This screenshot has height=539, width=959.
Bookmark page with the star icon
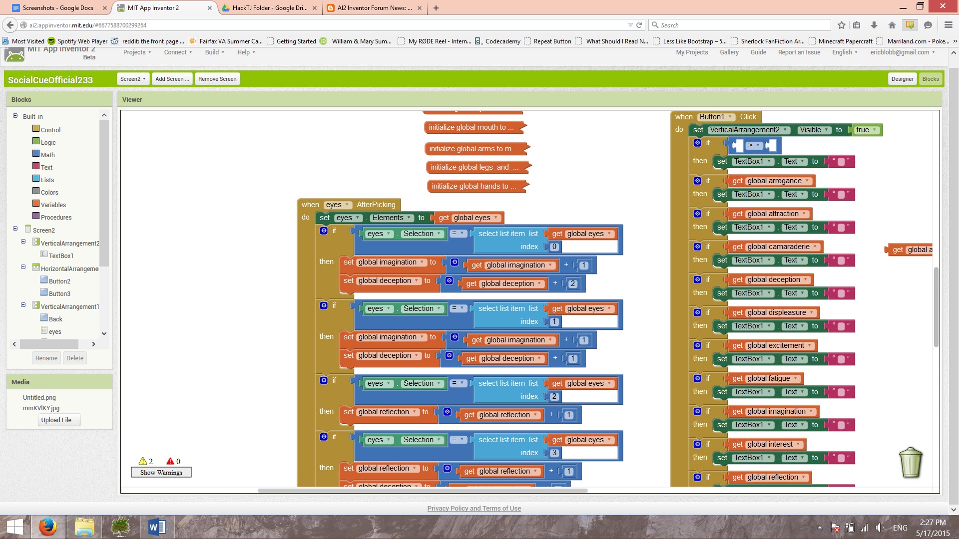click(842, 25)
